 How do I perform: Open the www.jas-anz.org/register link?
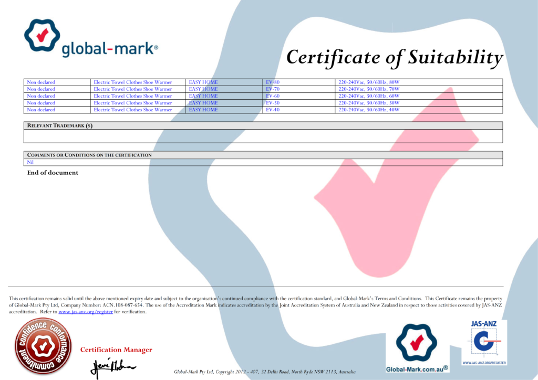pyautogui.click(x=86, y=312)
